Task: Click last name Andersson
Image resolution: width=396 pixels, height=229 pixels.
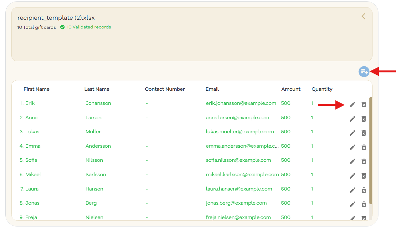Action: tap(98, 146)
